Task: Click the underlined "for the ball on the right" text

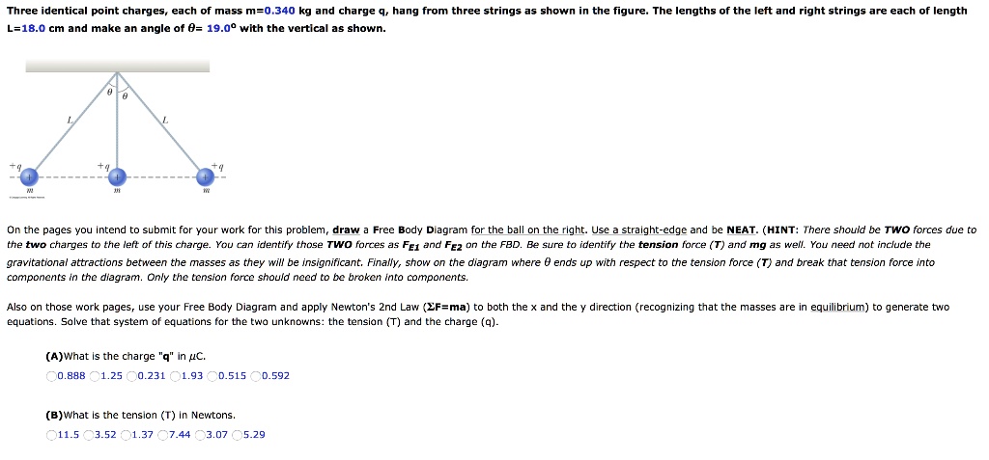Action: tap(528, 230)
